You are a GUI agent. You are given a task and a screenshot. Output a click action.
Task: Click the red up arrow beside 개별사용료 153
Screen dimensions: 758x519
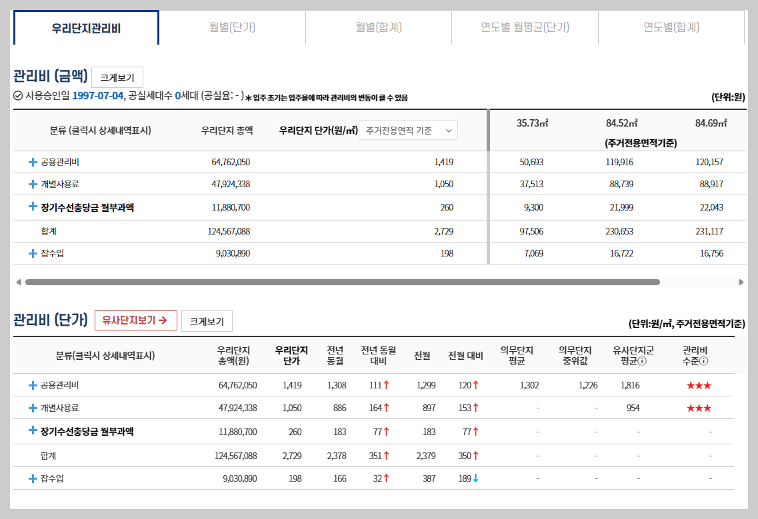(x=475, y=408)
